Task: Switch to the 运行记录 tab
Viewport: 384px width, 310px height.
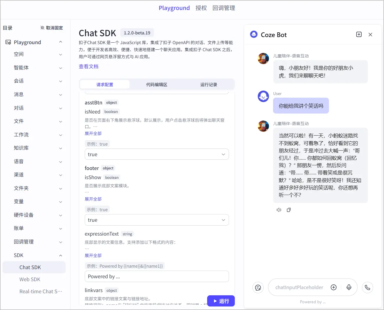Action: [x=209, y=84]
